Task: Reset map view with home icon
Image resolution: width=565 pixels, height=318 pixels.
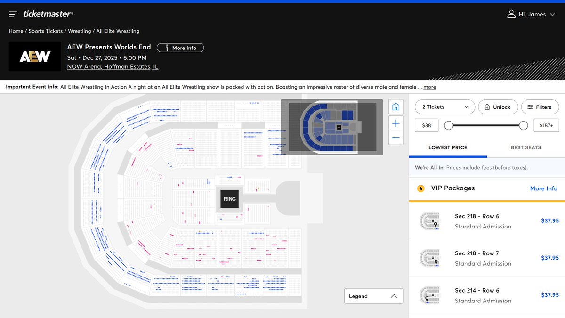Action: point(396,106)
